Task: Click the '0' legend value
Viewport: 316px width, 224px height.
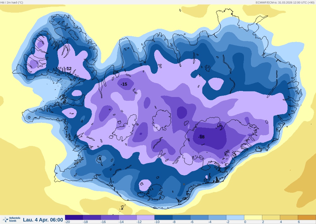Action: coord(245,222)
